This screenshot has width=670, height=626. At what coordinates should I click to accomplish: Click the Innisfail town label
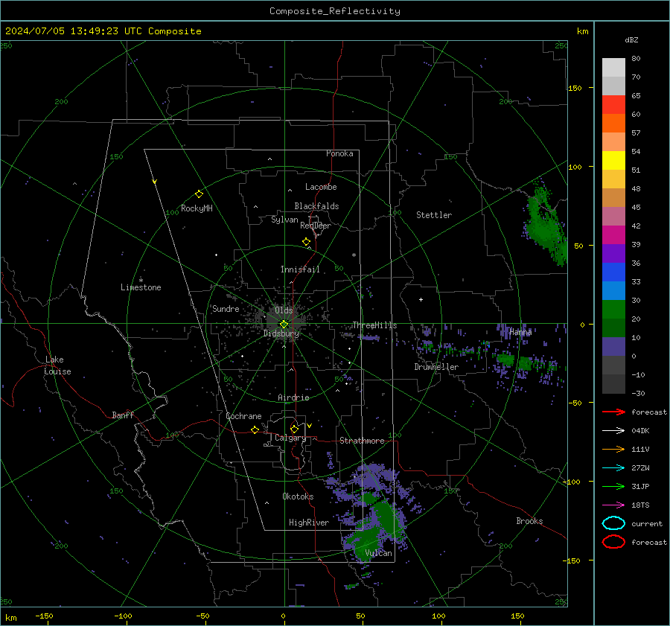(x=300, y=269)
